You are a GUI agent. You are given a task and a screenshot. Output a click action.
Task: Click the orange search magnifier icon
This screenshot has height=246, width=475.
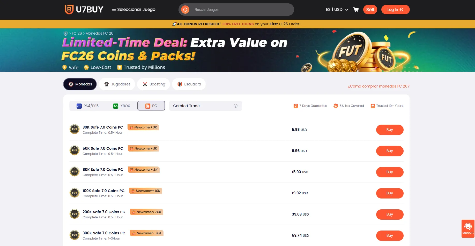[x=185, y=10]
